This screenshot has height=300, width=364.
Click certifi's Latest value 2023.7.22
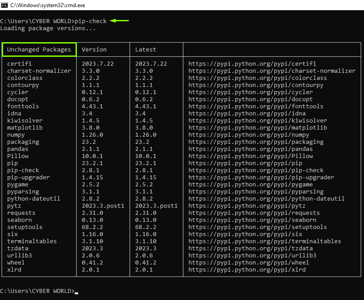tap(151, 64)
